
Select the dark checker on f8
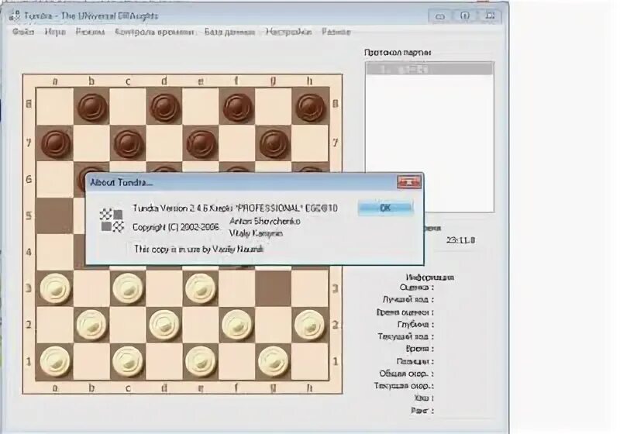237,107
